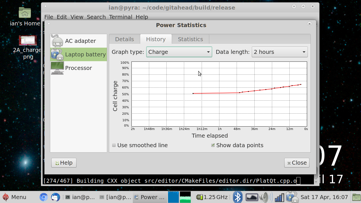This screenshot has height=203, width=361.
Task: Expand the Data length dropdown
Action: pos(279,52)
